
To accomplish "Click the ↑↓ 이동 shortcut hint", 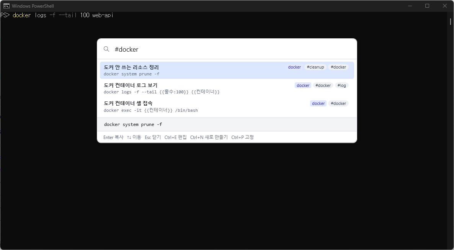I will pos(134,137).
